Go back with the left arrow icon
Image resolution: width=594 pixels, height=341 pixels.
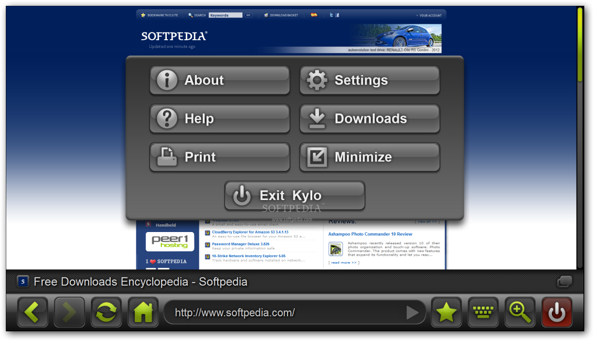tap(32, 312)
